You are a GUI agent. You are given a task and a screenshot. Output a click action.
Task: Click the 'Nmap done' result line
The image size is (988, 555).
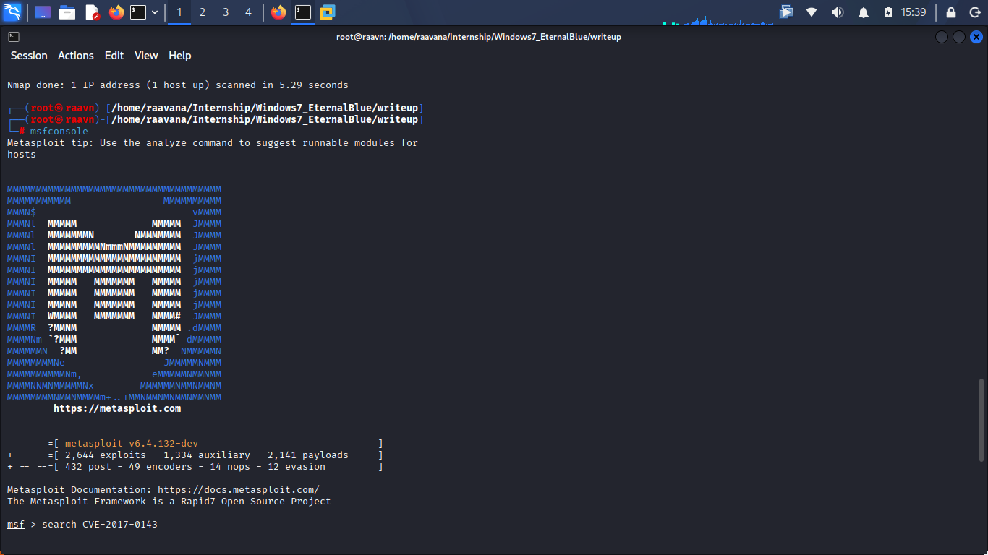178,85
